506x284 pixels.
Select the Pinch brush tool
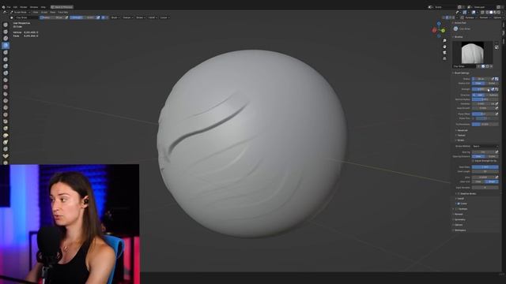click(6, 121)
